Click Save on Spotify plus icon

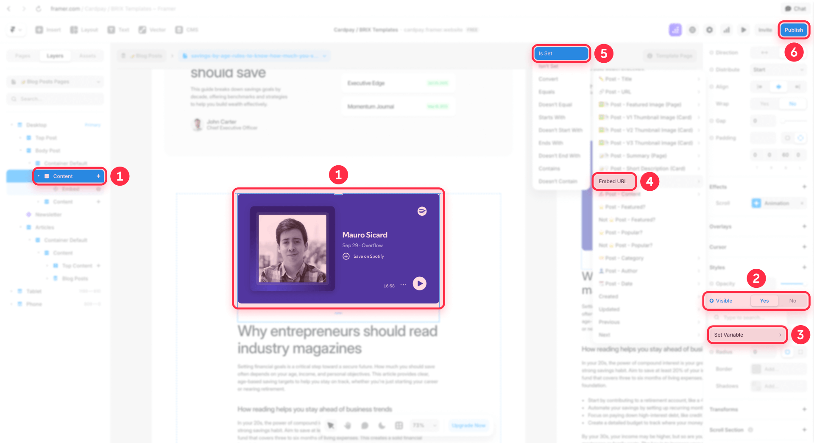[x=346, y=256]
